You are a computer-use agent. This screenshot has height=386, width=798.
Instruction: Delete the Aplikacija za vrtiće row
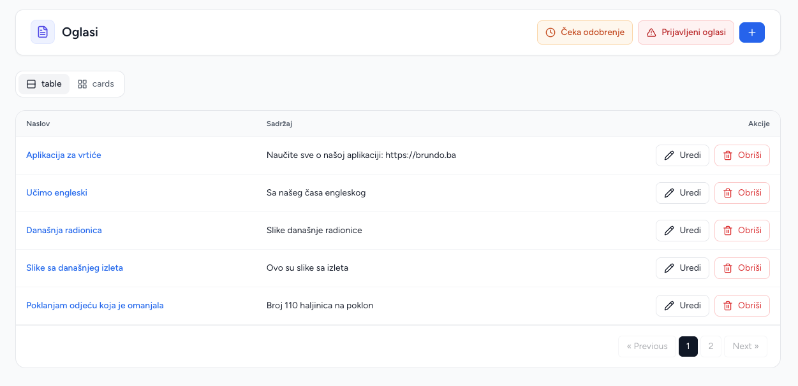(742, 155)
